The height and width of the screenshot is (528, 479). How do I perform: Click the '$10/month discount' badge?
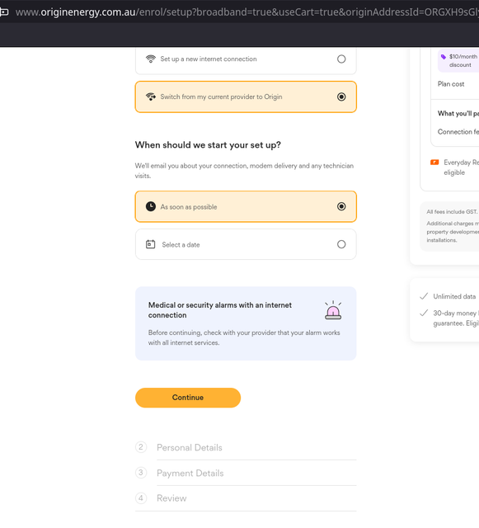[458, 60]
